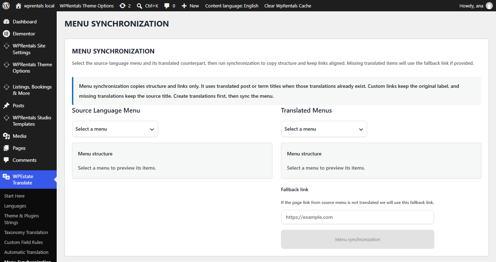This screenshot has width=496, height=262.
Task: Click the WPEstate Translate icon
Action: (x=6, y=176)
